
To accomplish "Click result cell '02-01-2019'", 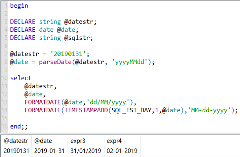I will point(122,151).
